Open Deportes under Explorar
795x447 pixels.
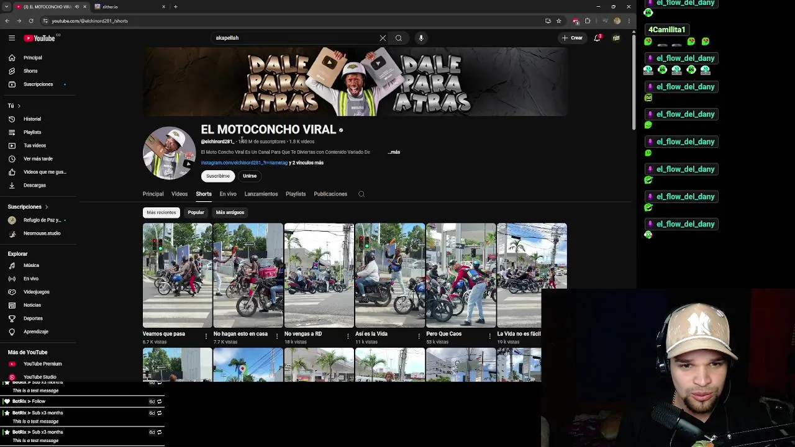click(33, 318)
